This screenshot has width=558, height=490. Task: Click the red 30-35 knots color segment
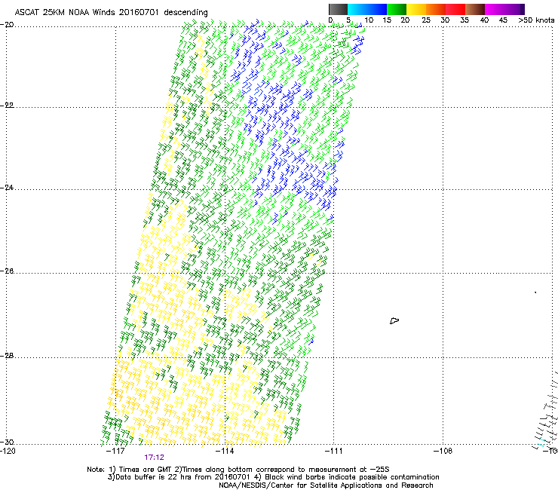click(x=455, y=9)
